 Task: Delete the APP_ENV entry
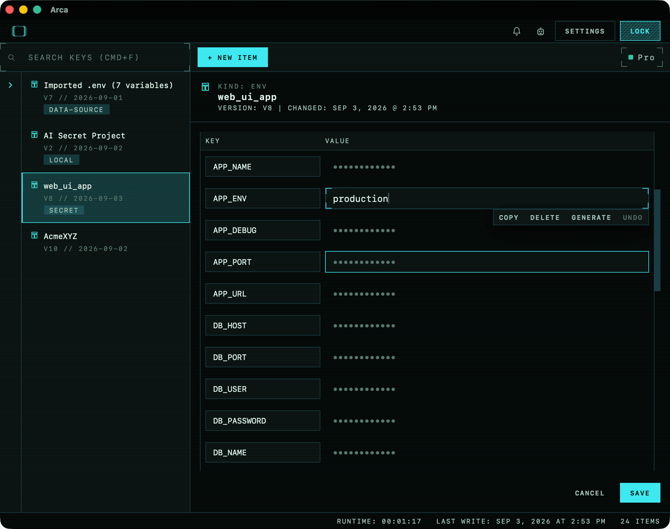(x=545, y=217)
